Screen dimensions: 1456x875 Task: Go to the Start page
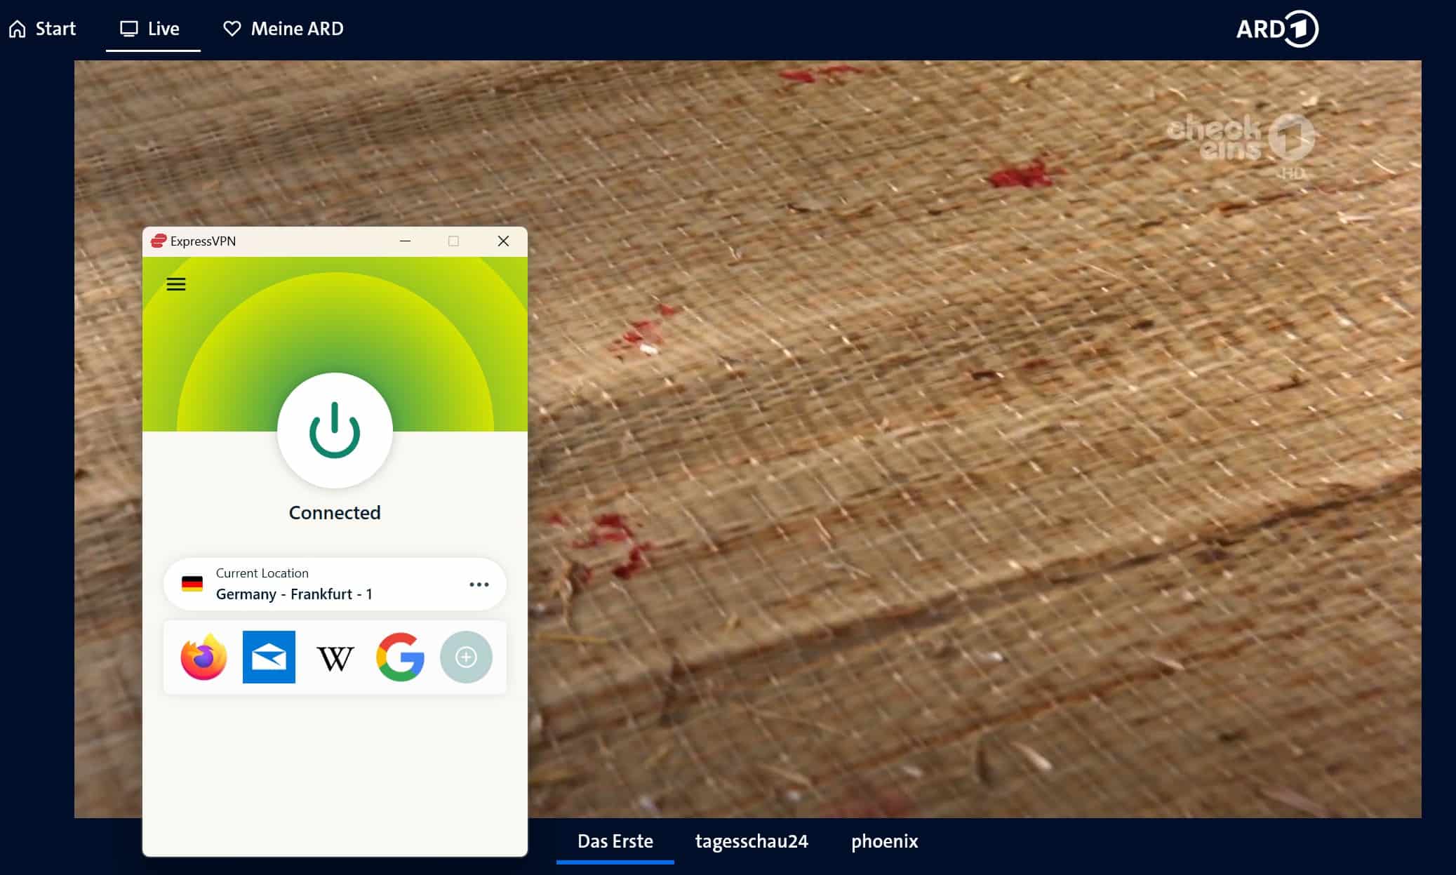(42, 29)
